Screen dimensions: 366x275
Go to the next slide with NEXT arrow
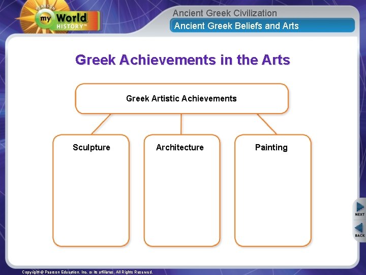360,209
